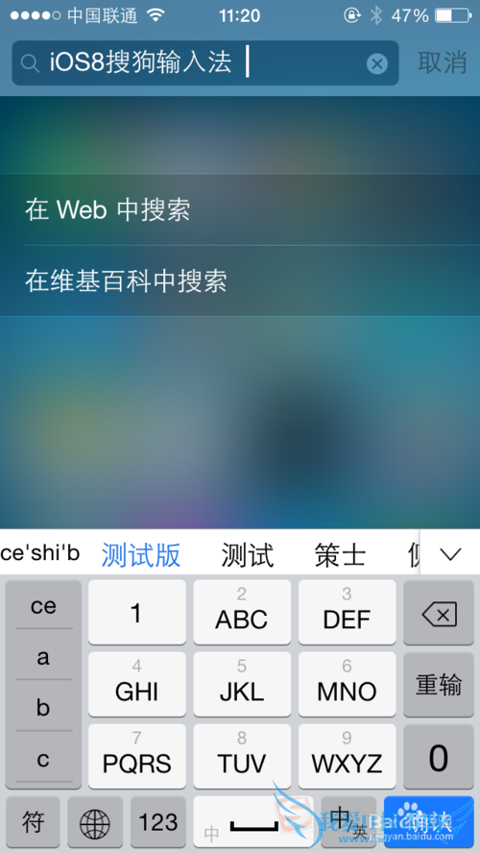
Task: Choose candidate word 策士
Action: [x=340, y=555]
